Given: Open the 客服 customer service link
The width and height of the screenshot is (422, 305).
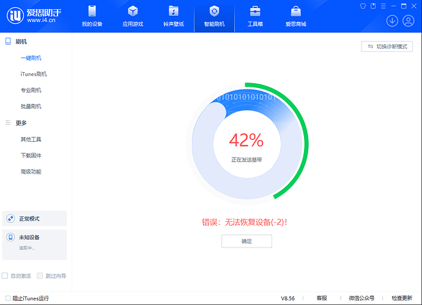Looking at the screenshot, I should (x=322, y=298).
